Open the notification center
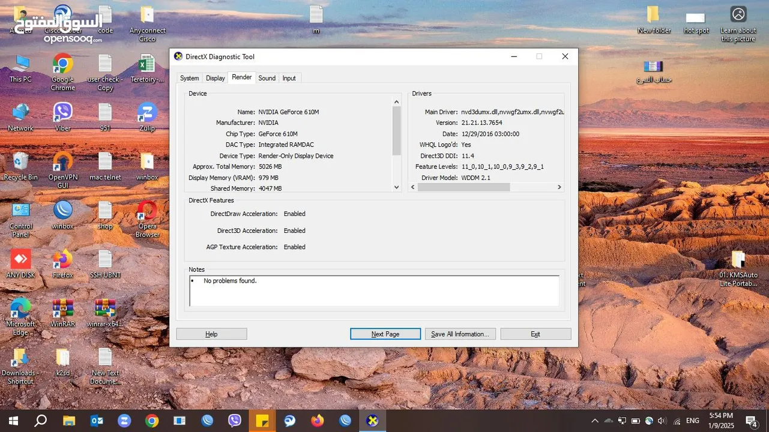Image resolution: width=769 pixels, height=432 pixels. pyautogui.click(x=750, y=421)
